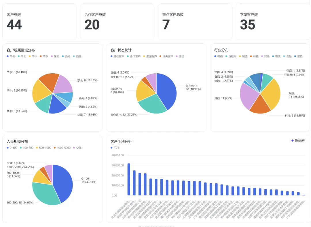Toggle 其他 legend in the 行业分布 chart
This screenshot has height=227, width=311.
point(266,56)
